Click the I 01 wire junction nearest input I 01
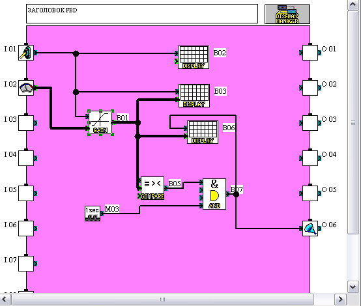 pos(76,53)
